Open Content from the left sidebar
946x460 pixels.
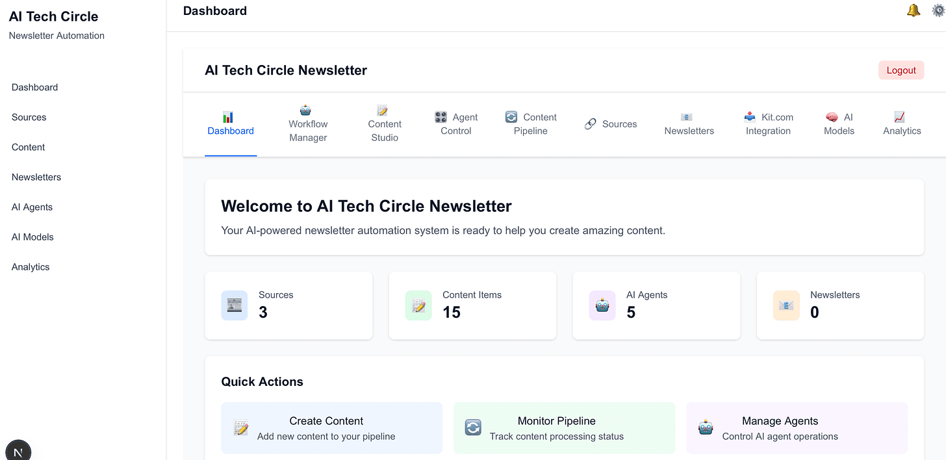point(28,147)
